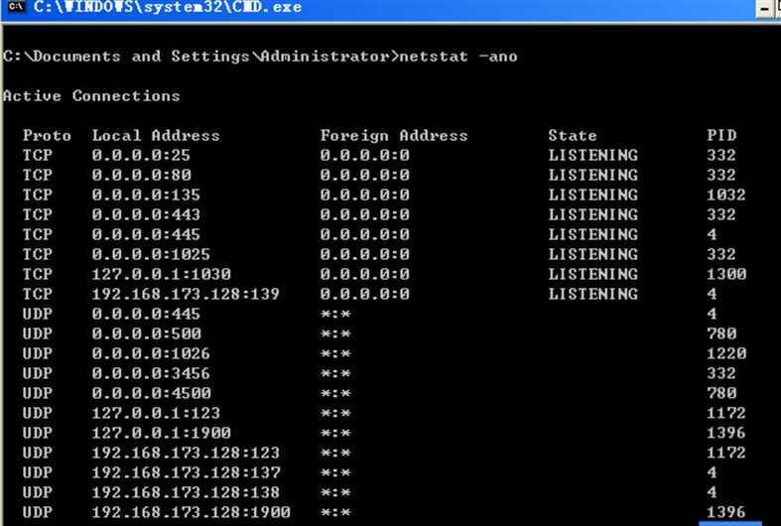Select the UDP row's local address 0.0.0.0:445

coord(146,314)
